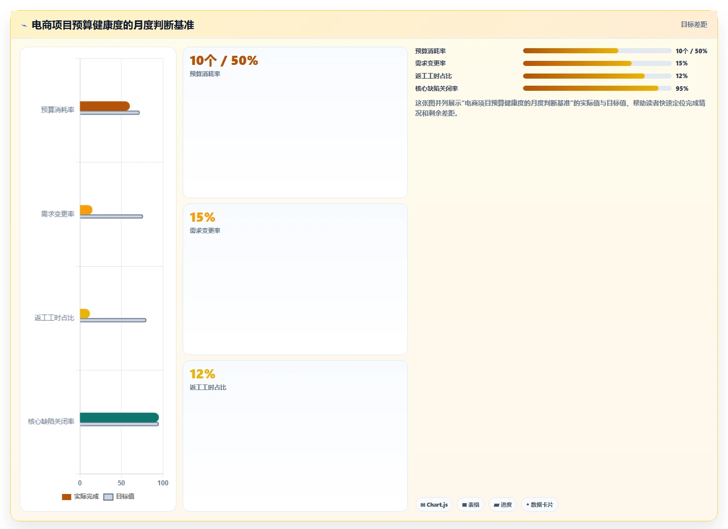Image resolution: width=728 pixels, height=529 pixels.
Task: Click the Chart.js tag chip
Action: click(434, 505)
